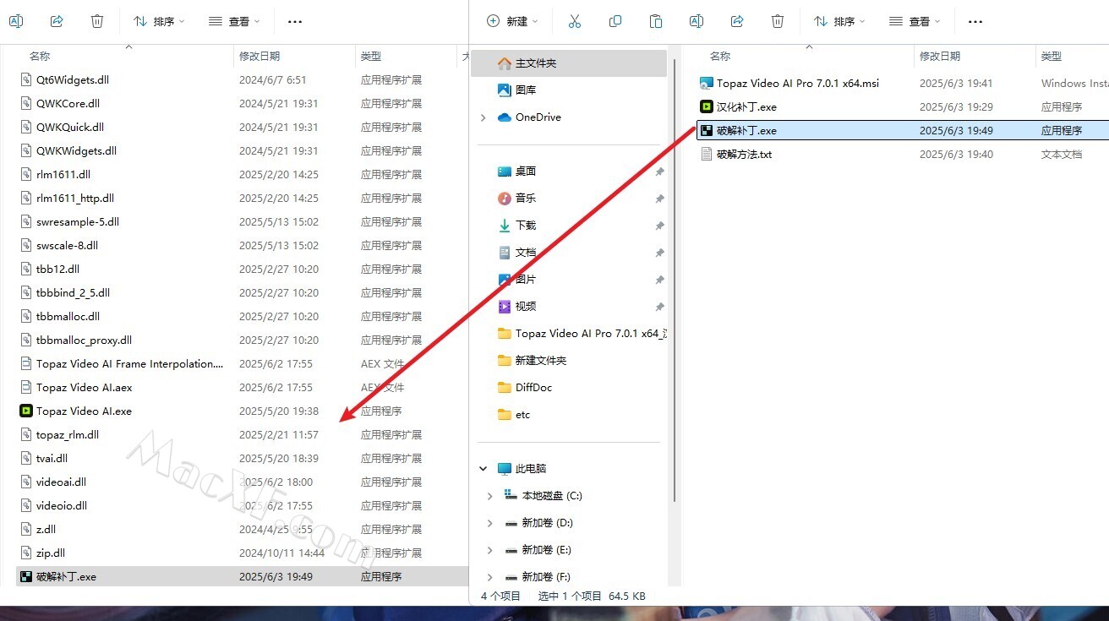Click Share icon in left window toolbar
The width and height of the screenshot is (1109, 621).
(x=57, y=21)
